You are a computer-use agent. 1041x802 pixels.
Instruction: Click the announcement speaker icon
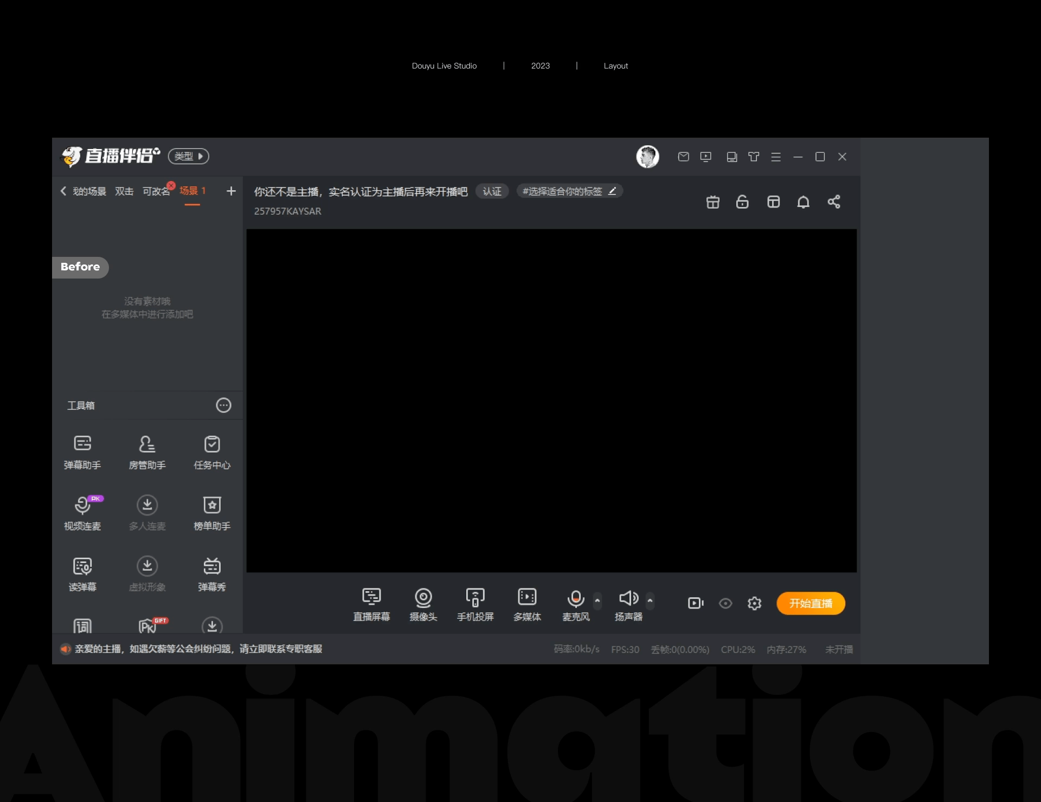point(66,649)
